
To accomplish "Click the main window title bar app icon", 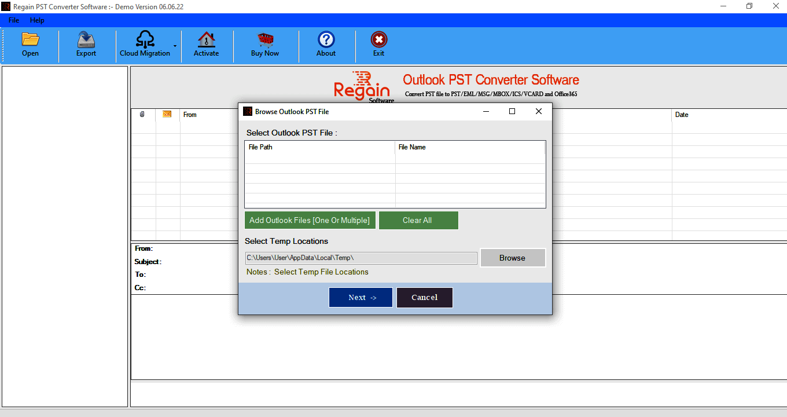I will [6, 6].
